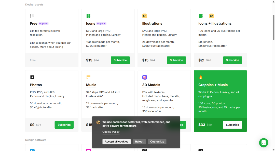Follow Pichon and plugins link on Photos card
The width and height of the screenshot is (275, 151).
click(42, 96)
